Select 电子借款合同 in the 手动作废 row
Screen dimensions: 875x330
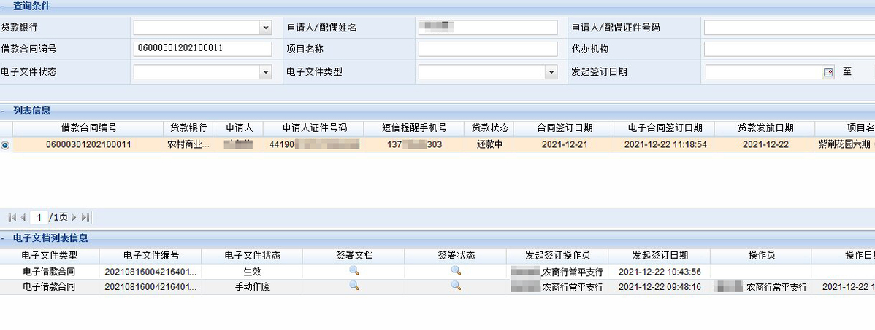pos(49,287)
